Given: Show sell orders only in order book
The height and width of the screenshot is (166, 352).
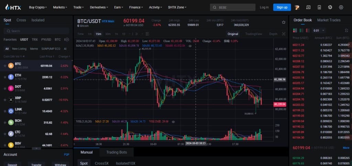Looking at the screenshot, I should [x=308, y=30].
